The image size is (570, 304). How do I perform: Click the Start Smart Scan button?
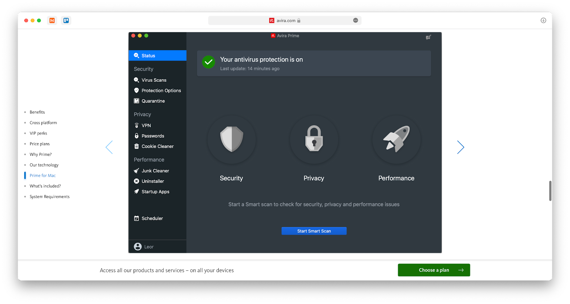coord(314,231)
